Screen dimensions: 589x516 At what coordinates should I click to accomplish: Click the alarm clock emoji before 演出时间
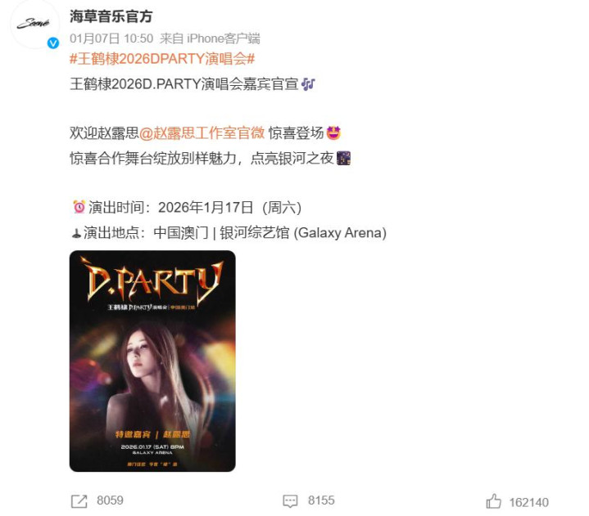click(x=79, y=207)
